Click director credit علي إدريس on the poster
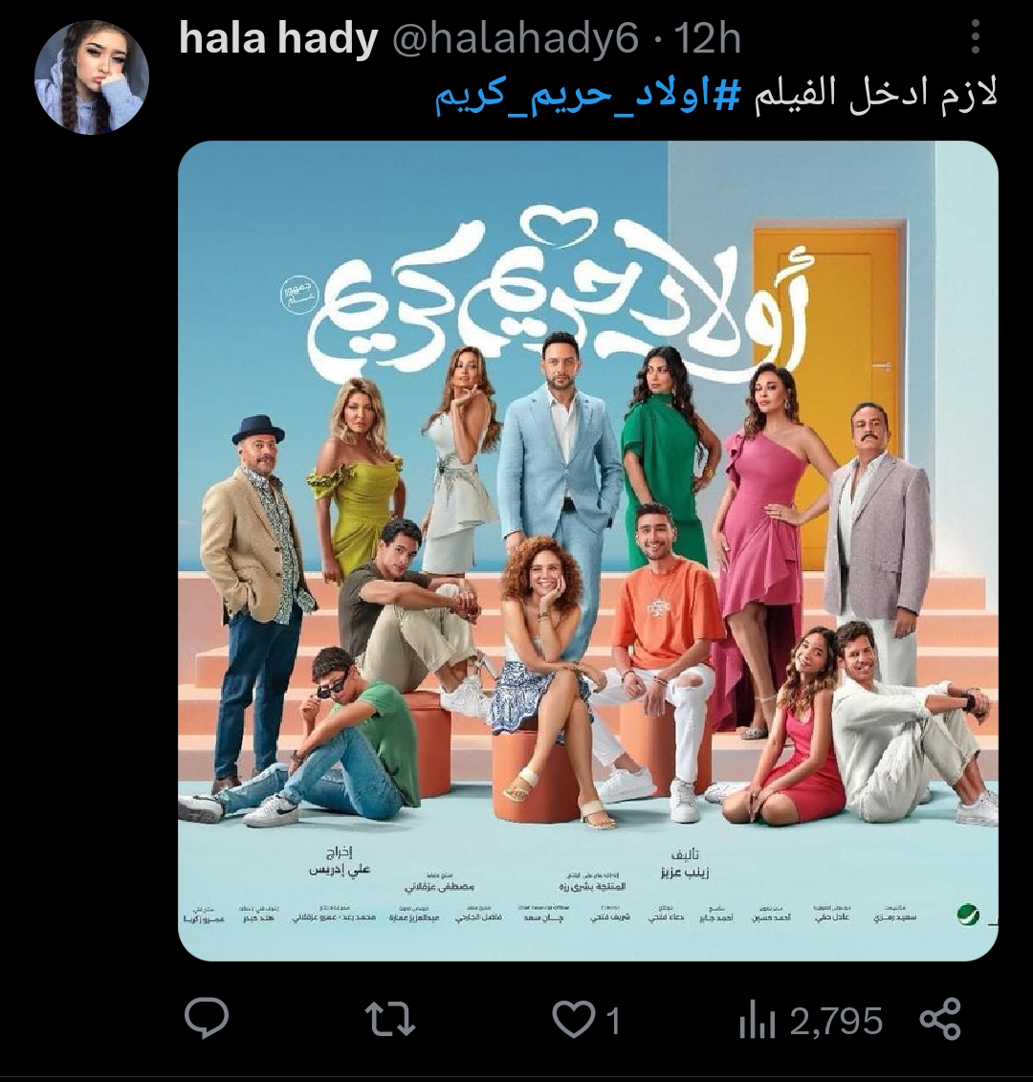The height and width of the screenshot is (1082, 1033). click(340, 869)
